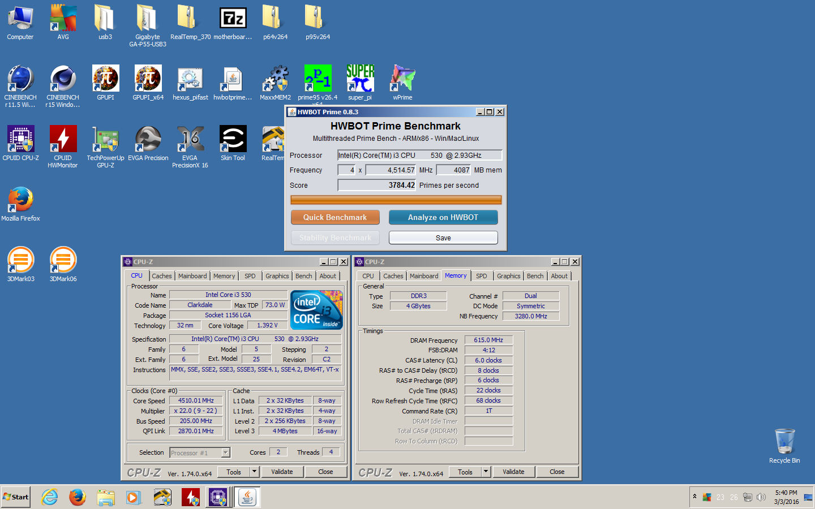Launch super_pi shortcut
The image size is (815, 509).
[360, 83]
